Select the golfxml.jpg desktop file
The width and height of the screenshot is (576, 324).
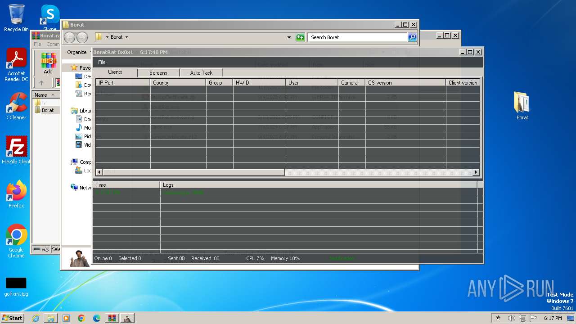[16, 287]
